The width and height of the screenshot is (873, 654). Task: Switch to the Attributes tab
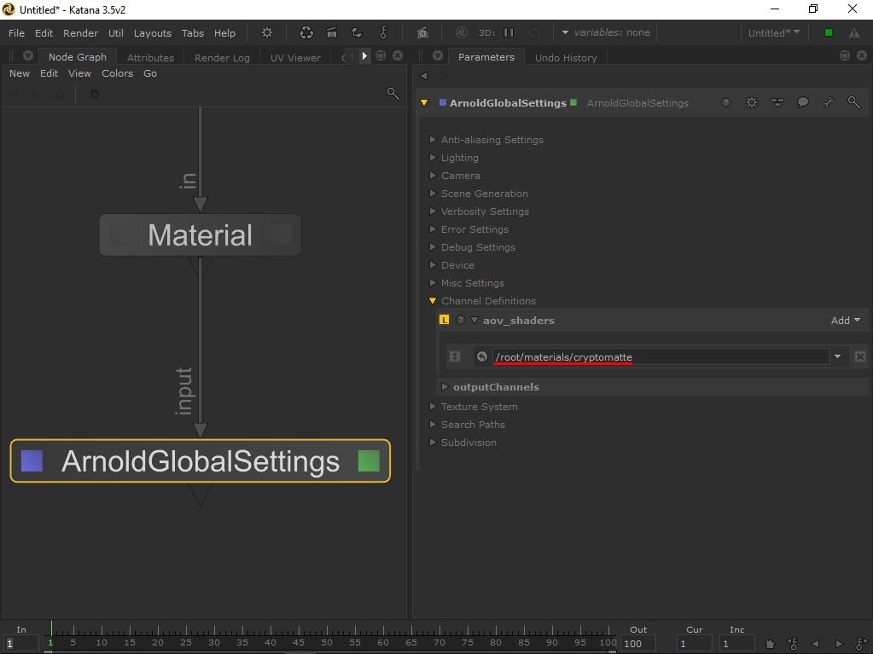pos(150,57)
